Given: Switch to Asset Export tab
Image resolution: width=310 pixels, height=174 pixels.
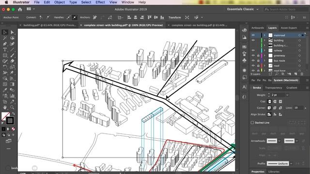Looking at the screenshot, I should [x=289, y=28].
